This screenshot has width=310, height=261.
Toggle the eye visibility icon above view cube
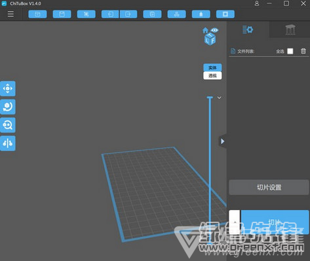[214, 30]
